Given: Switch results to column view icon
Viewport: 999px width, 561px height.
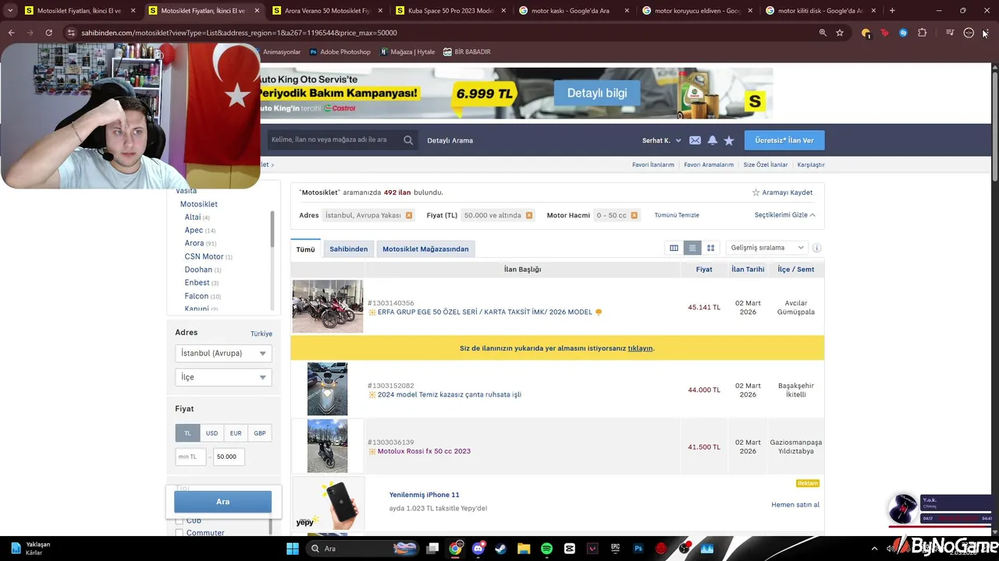Looking at the screenshot, I should point(674,248).
